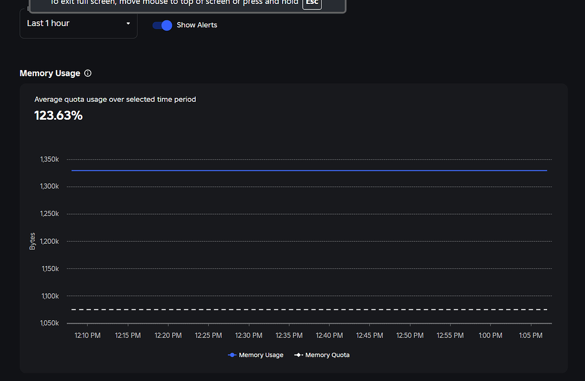Click the white Memory Quota legend marker
Image resolution: width=585 pixels, height=381 pixels.
[x=298, y=355]
